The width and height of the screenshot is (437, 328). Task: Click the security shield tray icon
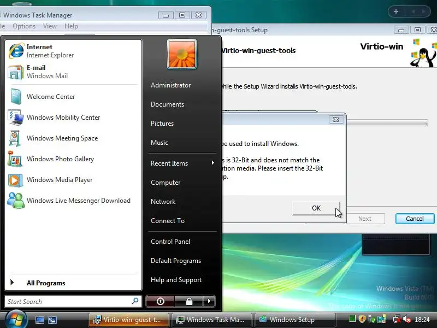pos(362,319)
